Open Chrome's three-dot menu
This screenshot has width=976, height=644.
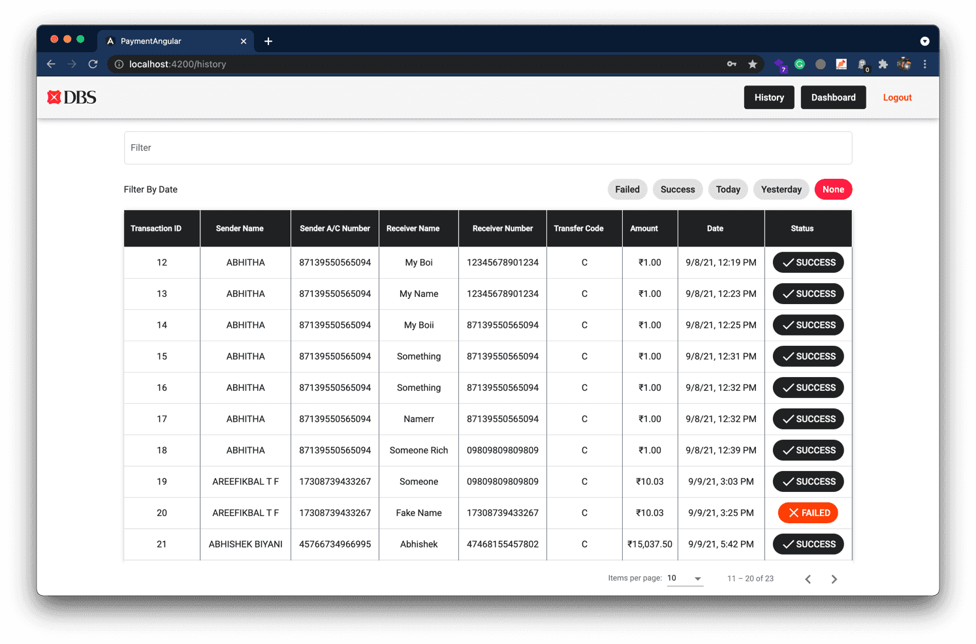coord(924,64)
